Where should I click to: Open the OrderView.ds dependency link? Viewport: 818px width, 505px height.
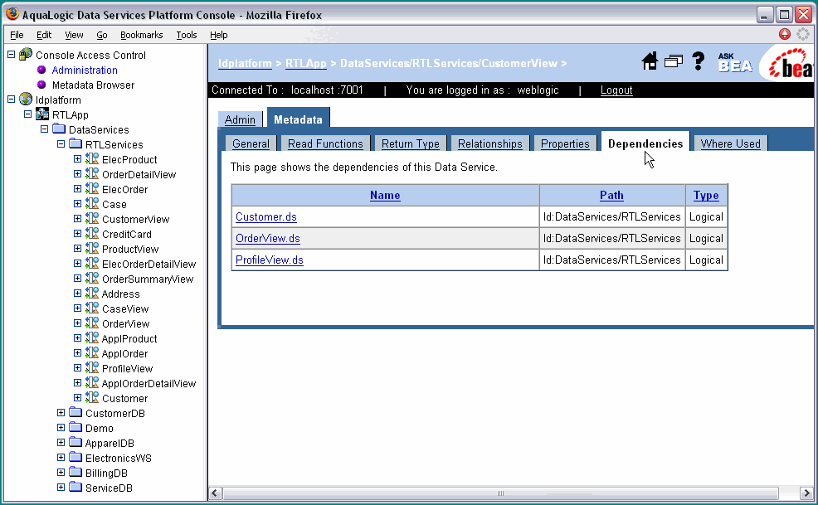(268, 239)
